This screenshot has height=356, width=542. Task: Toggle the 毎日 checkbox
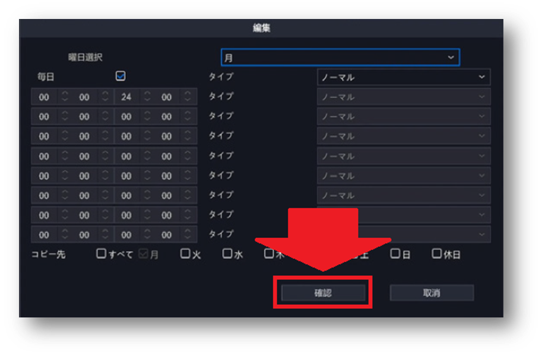click(121, 76)
